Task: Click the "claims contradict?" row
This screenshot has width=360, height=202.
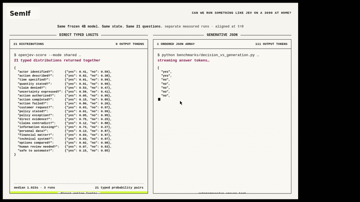Action: 64,123
